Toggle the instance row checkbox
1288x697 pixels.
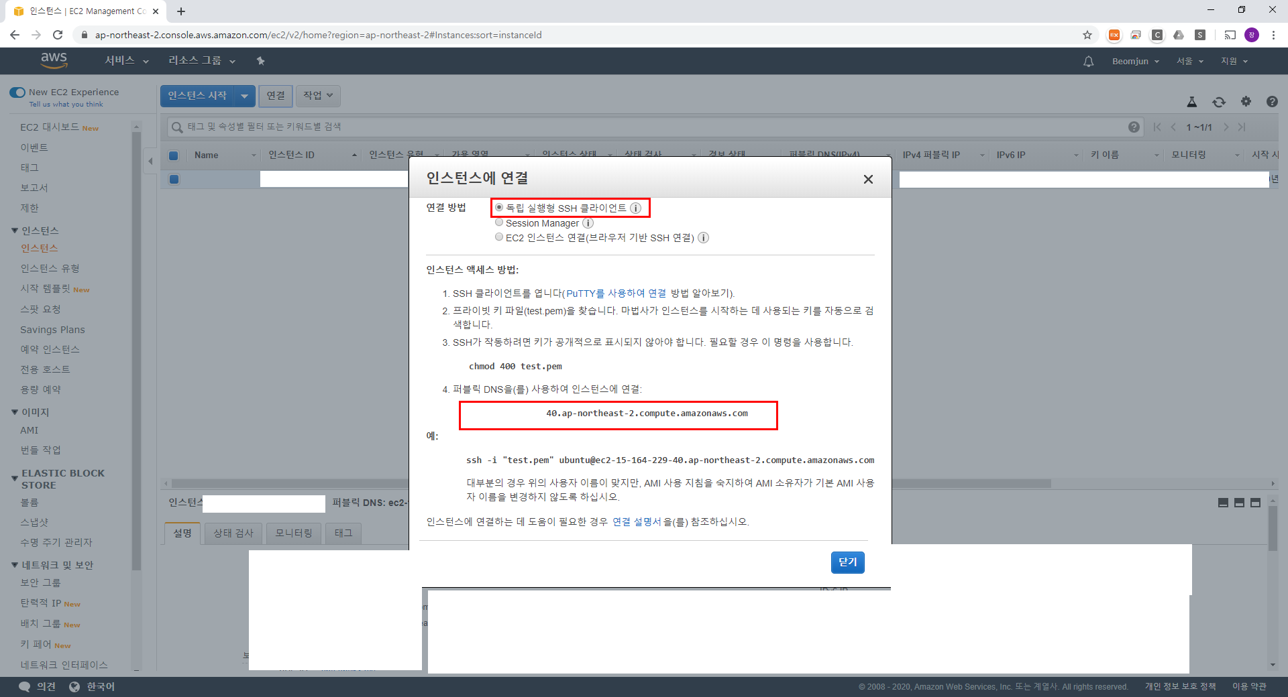click(x=174, y=179)
